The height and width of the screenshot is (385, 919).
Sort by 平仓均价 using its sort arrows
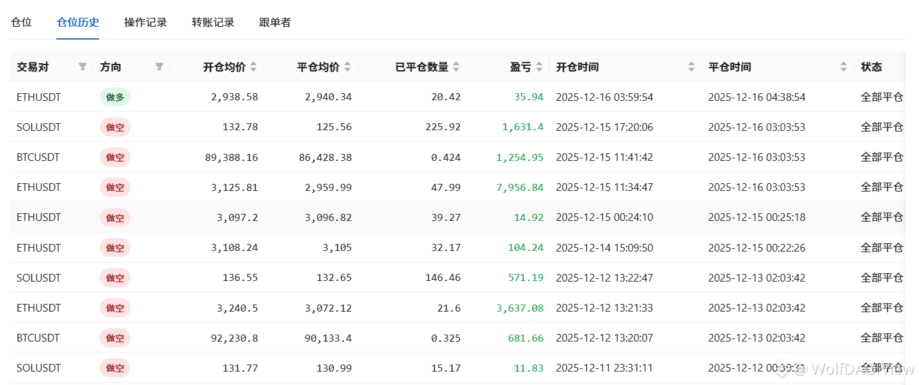[x=347, y=66]
